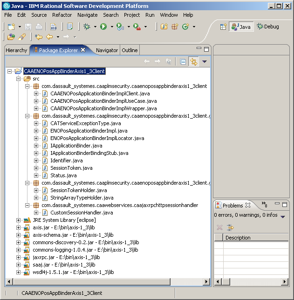Switch to the Debug perspective button
This screenshot has height=300, width=294.
click(268, 27)
